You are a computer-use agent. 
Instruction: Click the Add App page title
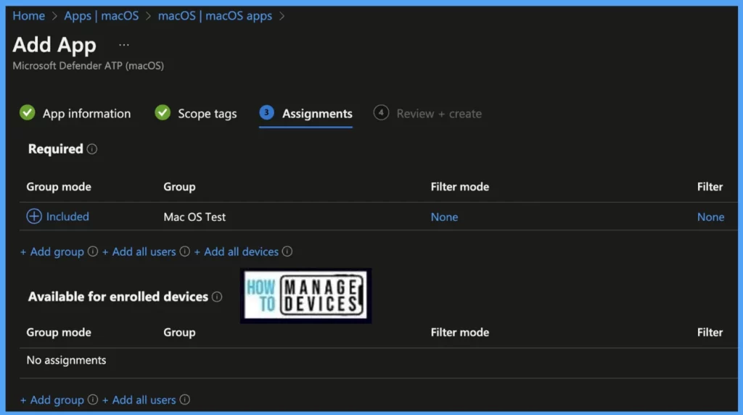click(54, 45)
